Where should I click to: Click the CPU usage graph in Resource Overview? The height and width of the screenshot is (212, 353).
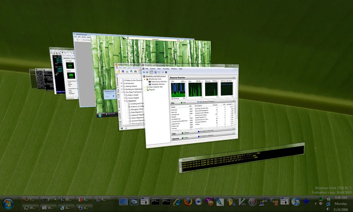coord(178,90)
